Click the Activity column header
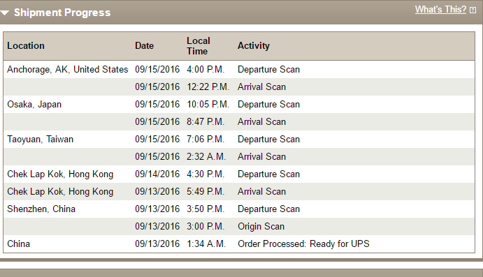The image size is (483, 277). click(254, 46)
